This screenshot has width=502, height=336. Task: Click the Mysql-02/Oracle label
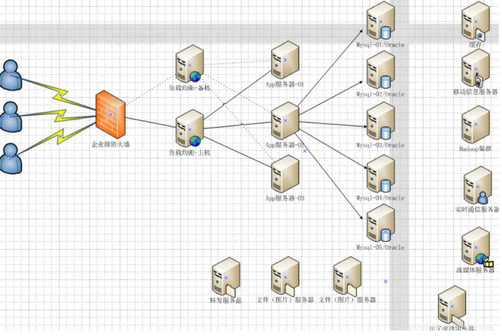pos(380,94)
